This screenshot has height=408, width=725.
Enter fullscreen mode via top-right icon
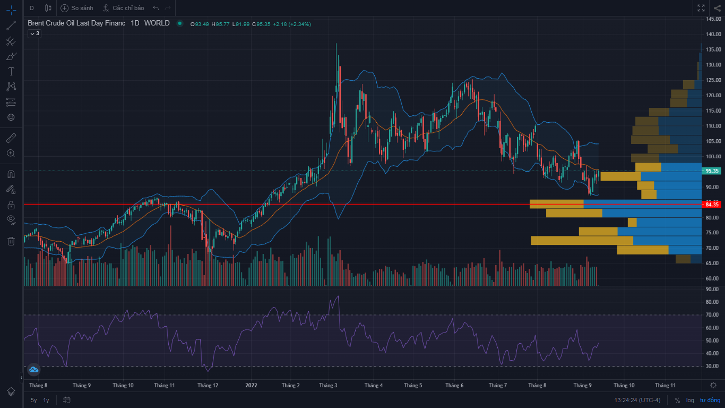click(701, 8)
